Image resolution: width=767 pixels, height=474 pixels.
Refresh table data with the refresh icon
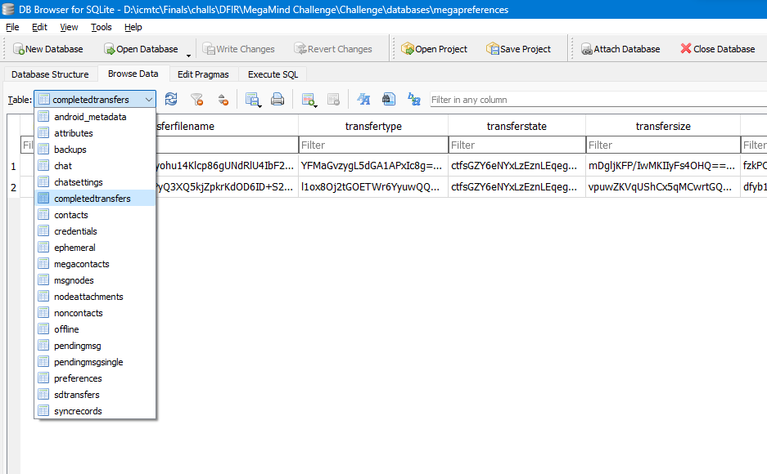(x=171, y=99)
